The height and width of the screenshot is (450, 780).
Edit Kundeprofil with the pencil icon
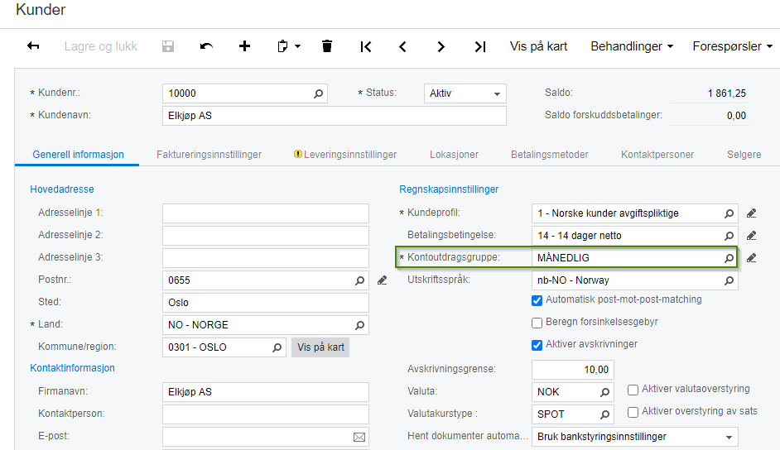tap(751, 213)
